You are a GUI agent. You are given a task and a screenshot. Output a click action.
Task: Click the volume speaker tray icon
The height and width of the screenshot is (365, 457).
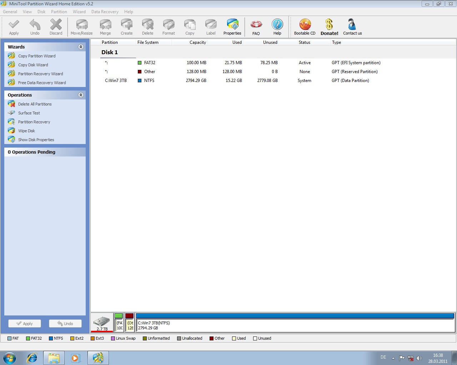point(419,358)
